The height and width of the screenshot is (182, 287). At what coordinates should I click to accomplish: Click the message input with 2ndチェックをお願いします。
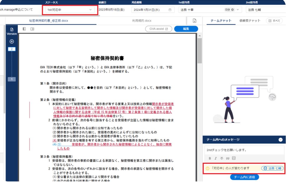[244, 150]
